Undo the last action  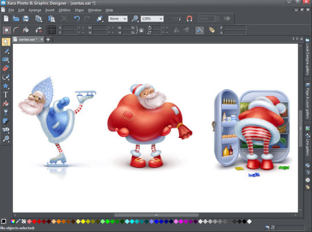pyautogui.click(x=77, y=18)
